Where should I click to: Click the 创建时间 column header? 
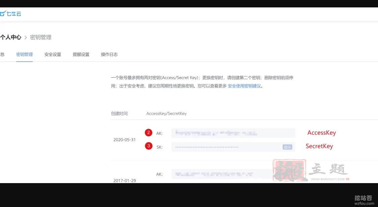click(119, 113)
